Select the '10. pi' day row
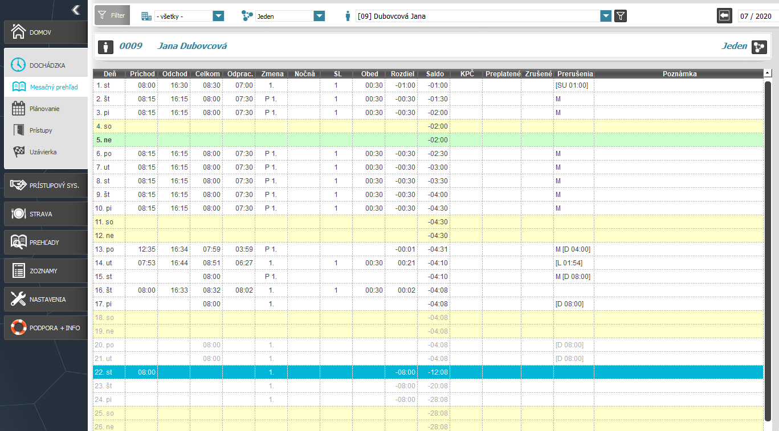Viewport: 779px width, 431px height. click(428, 208)
